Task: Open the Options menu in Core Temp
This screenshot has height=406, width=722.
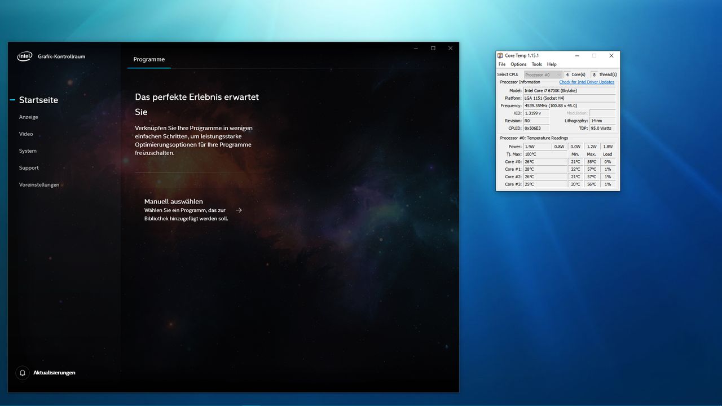Action: [x=518, y=64]
